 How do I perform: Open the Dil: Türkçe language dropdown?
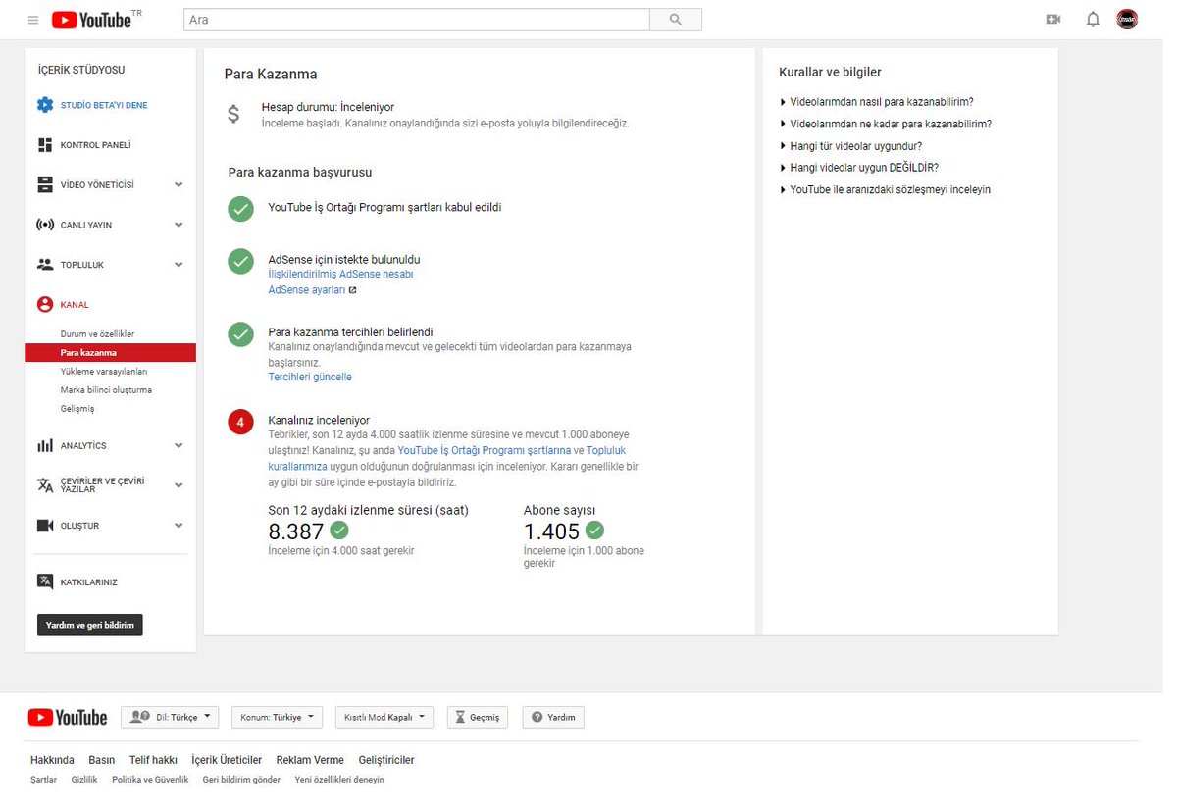coord(170,718)
